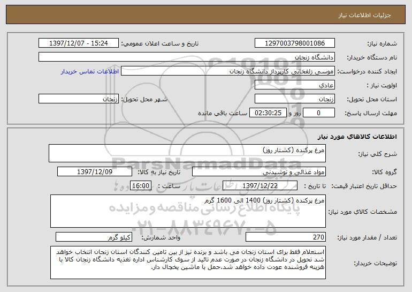
Task: Click the label استان محل تحویل
Action: click(372, 100)
